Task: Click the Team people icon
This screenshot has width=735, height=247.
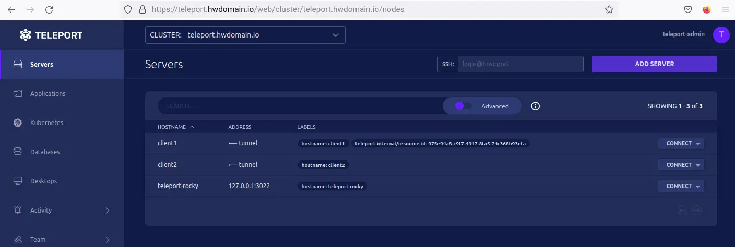Action: tap(18, 240)
